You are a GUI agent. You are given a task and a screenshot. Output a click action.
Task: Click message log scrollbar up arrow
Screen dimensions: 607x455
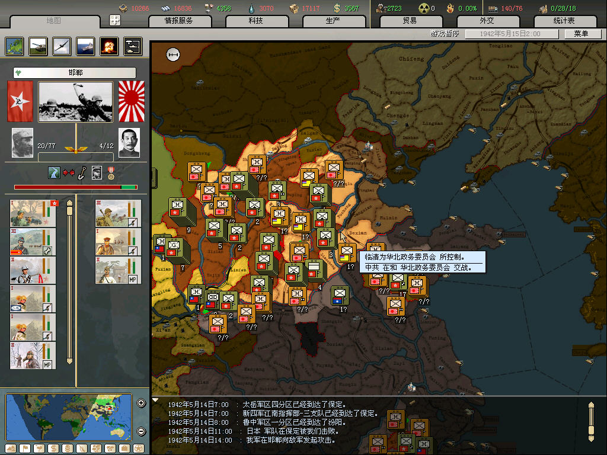pyautogui.click(x=591, y=405)
